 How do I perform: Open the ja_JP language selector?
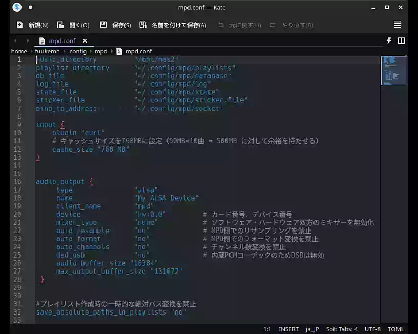(312, 329)
